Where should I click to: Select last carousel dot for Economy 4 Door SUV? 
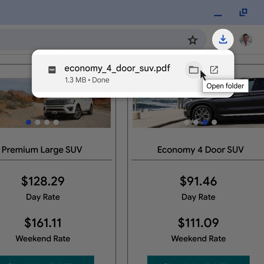214,122
